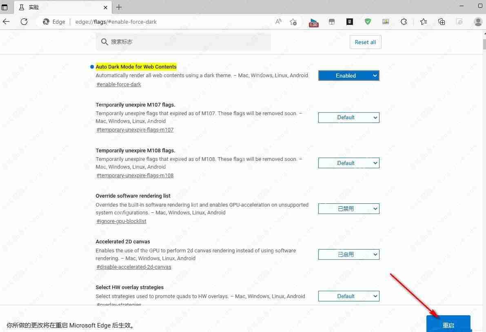Reload the flags page
The image size is (486, 332).
tap(24, 22)
